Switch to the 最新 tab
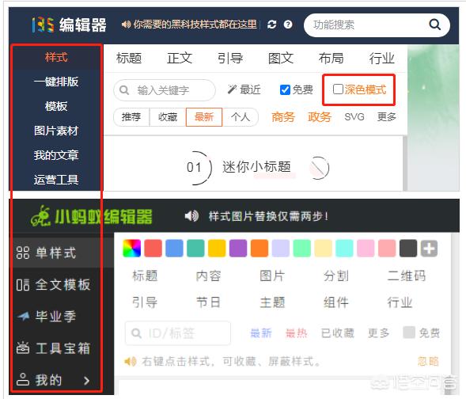The image size is (466, 399). click(204, 117)
